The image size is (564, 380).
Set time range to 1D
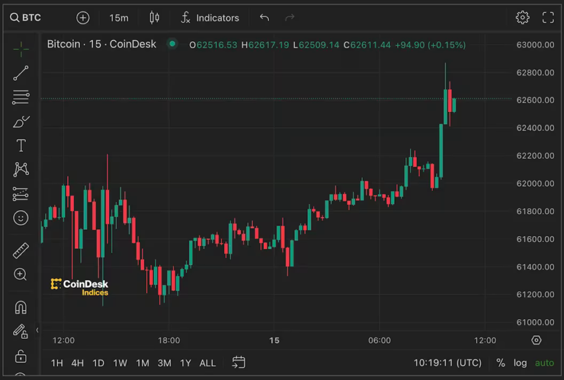[x=98, y=363]
